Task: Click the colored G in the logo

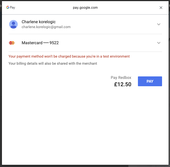Action: pos(8,8)
